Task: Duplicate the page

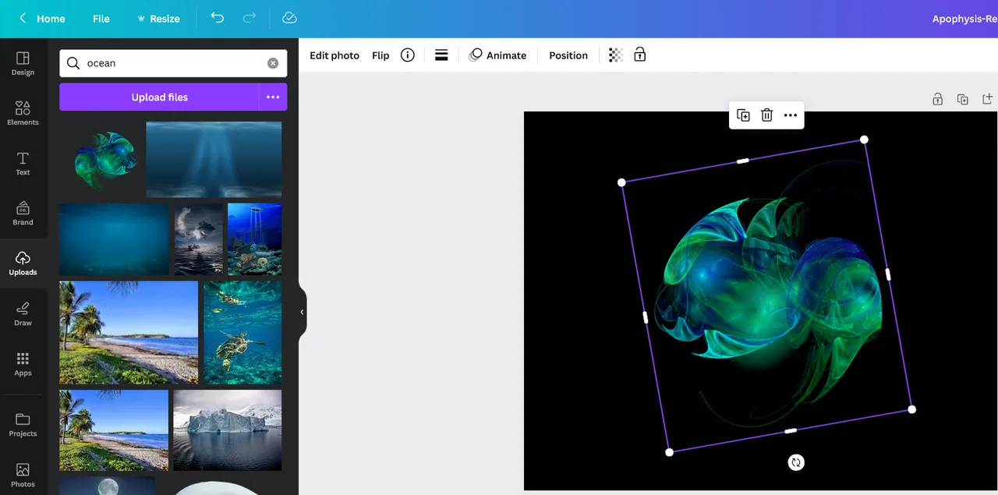Action: pos(963,99)
